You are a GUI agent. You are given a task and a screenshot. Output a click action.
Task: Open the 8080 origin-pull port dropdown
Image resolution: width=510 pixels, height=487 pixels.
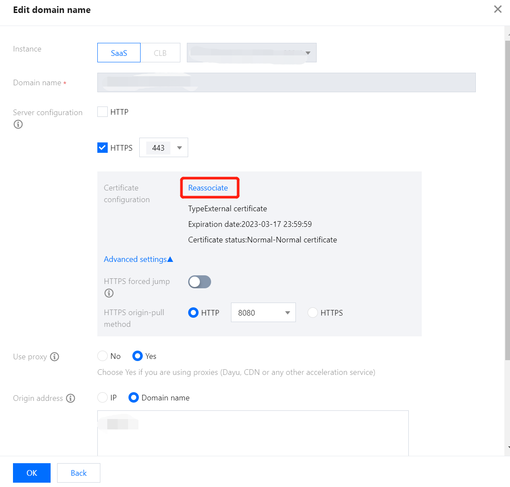click(x=263, y=313)
